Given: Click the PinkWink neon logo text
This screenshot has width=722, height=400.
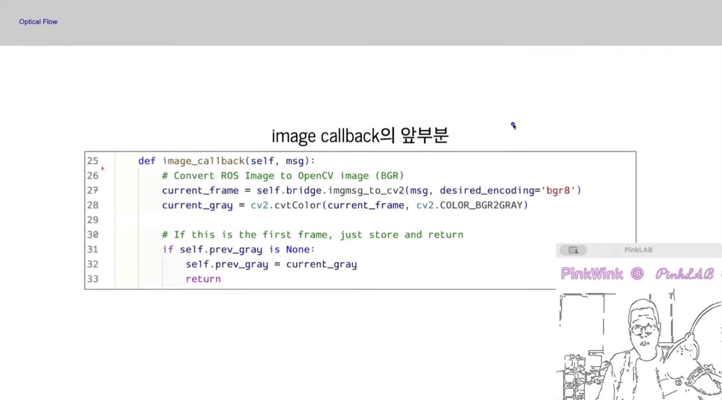Looking at the screenshot, I should (592, 274).
